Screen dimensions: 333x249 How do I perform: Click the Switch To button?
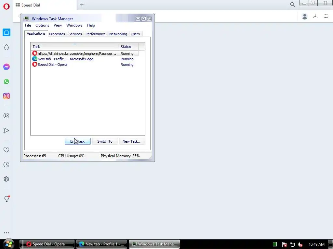105,141
